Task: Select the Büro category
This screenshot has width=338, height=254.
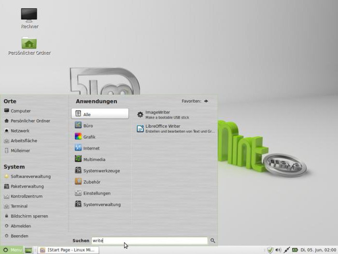Action: [x=100, y=125]
